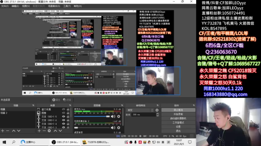The height and width of the screenshot is (146, 261).
Task: Move scene down in Scenes panel
Action: click(x=19, y=131)
